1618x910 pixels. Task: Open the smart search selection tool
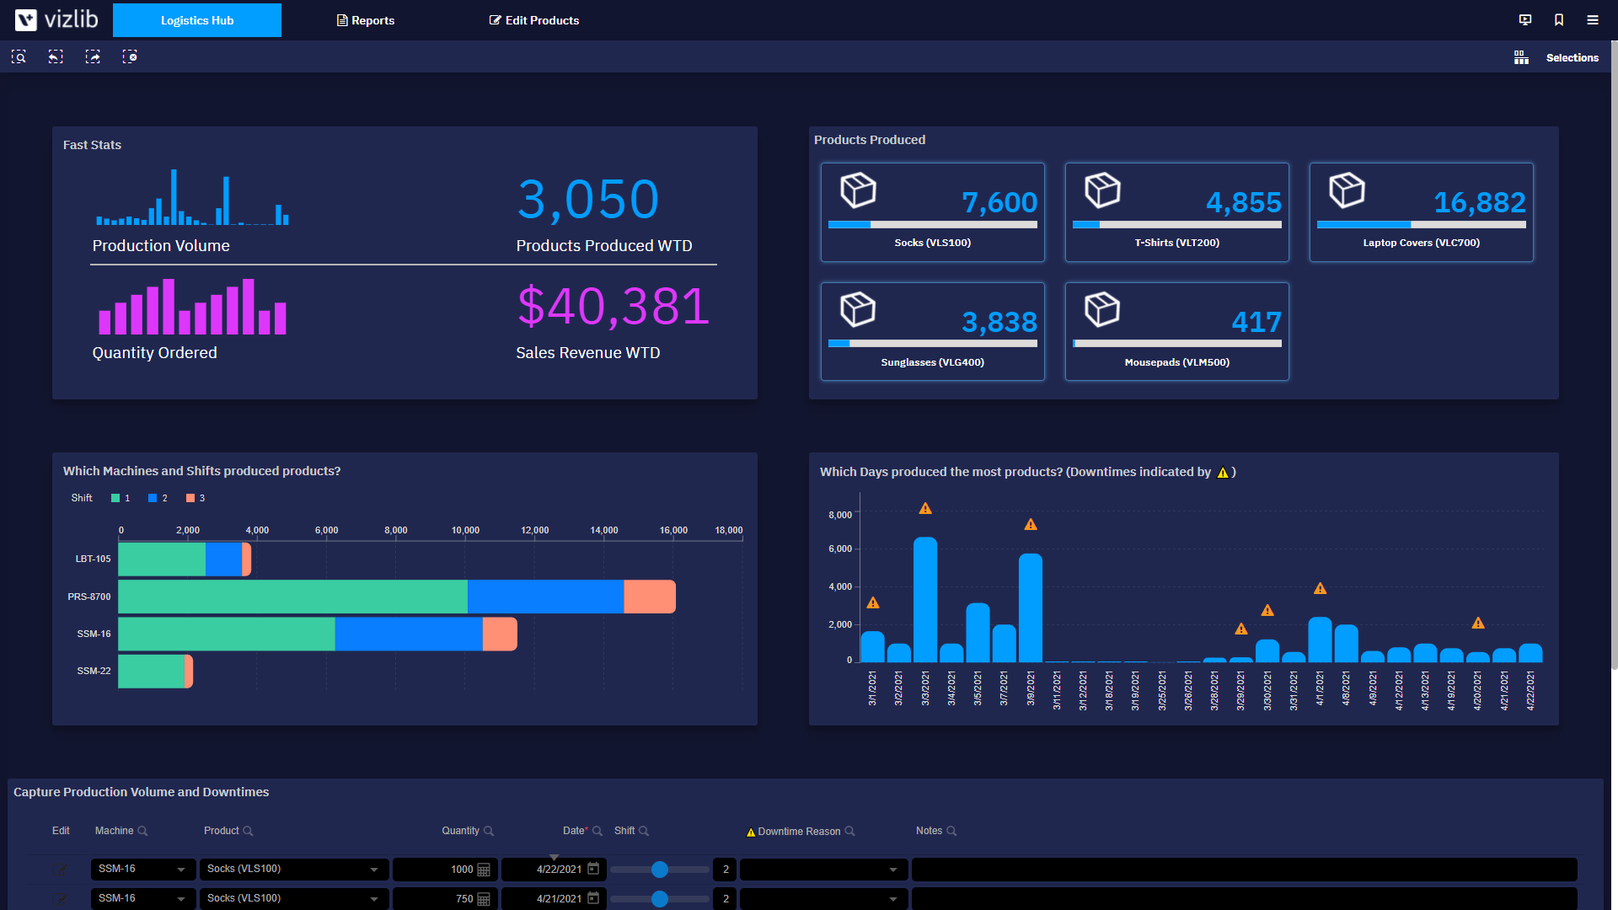point(19,56)
